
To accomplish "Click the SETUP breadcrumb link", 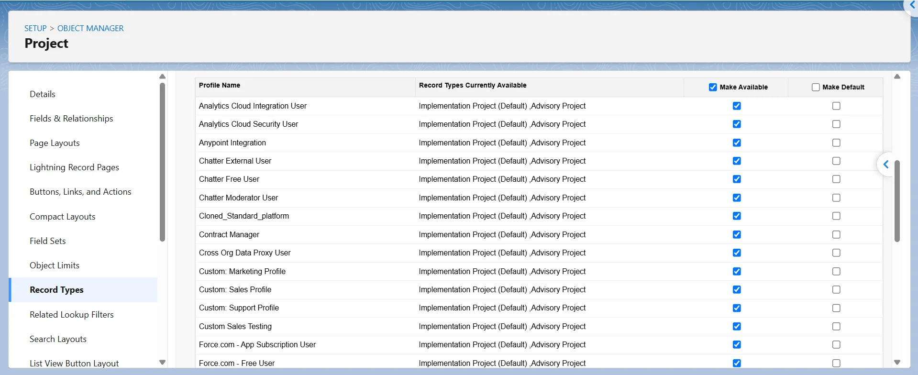I will coord(35,28).
